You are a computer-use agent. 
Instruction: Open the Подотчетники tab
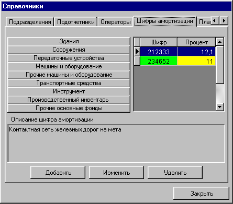[76, 22]
